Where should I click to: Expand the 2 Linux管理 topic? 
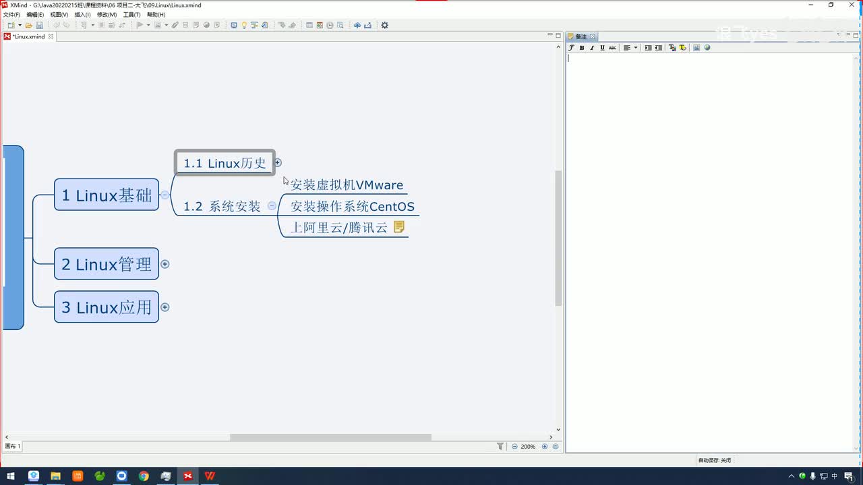[165, 264]
